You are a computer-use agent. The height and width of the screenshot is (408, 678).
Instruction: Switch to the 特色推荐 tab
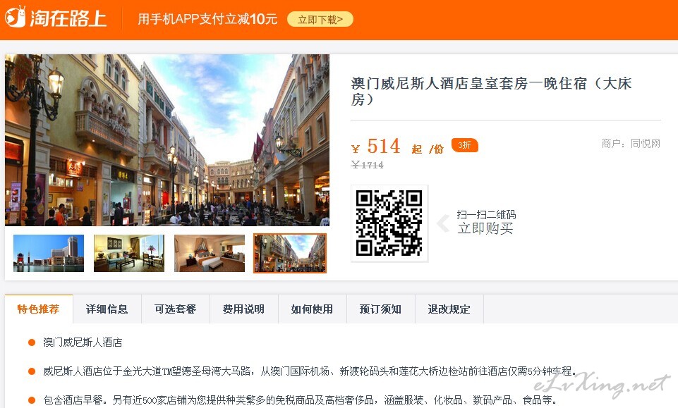[39, 309]
